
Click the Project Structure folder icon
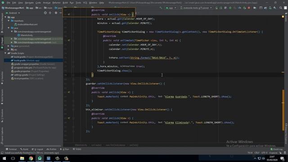click(255, 8)
